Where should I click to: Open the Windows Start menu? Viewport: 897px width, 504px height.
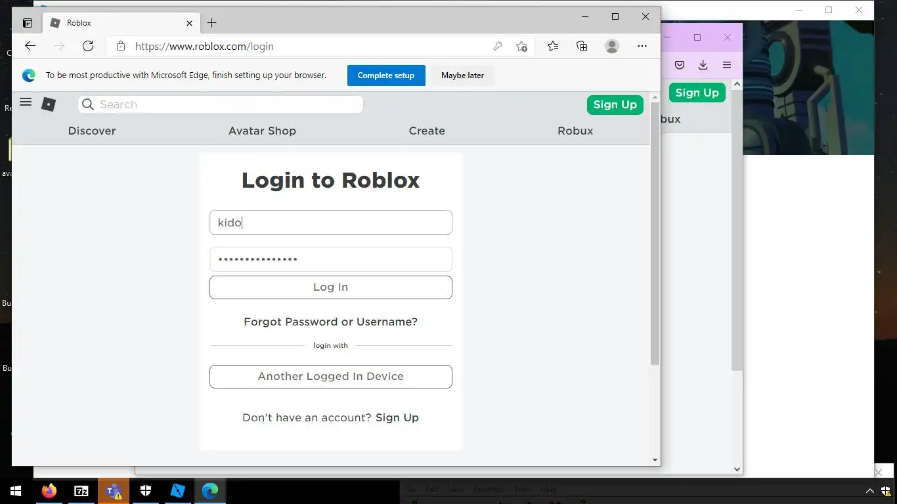tap(16, 491)
